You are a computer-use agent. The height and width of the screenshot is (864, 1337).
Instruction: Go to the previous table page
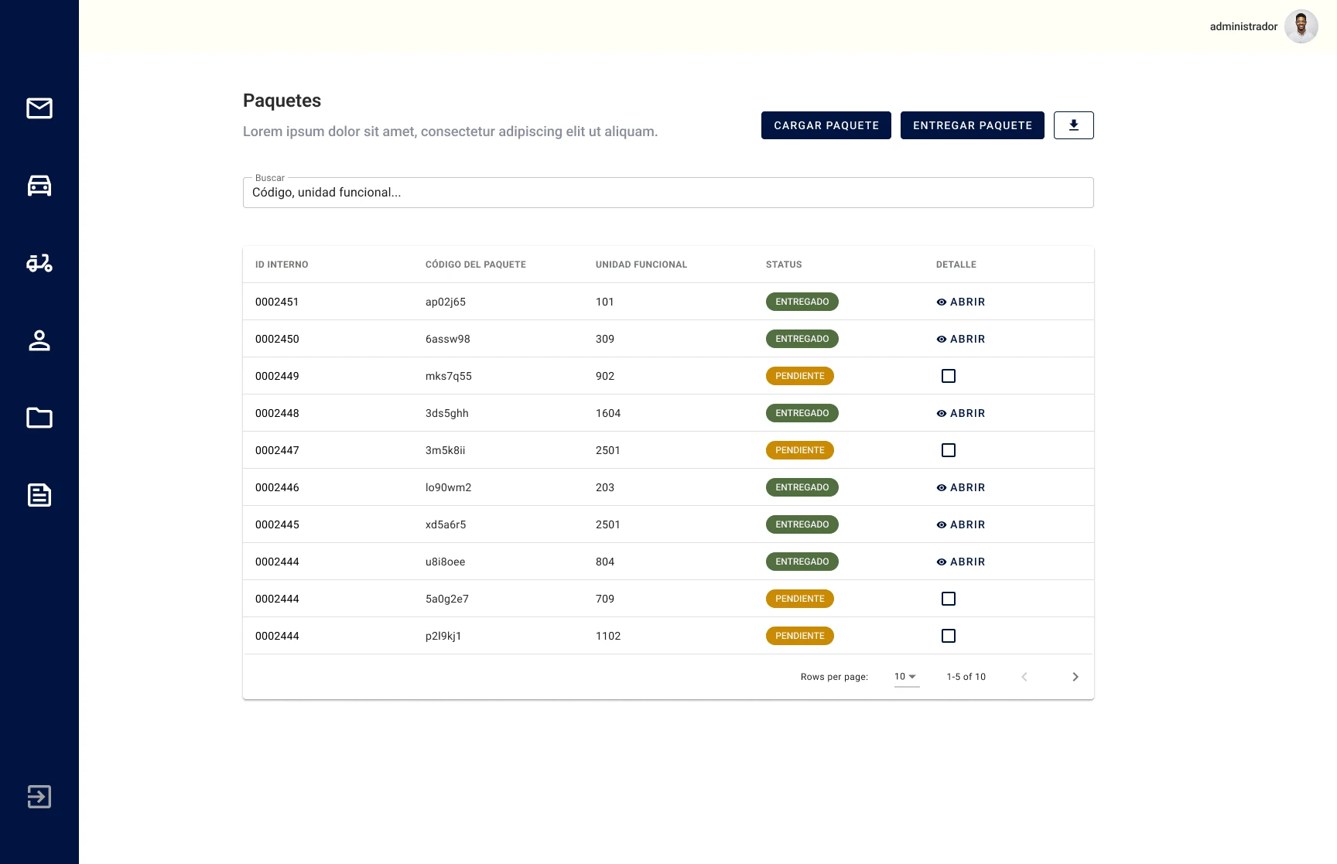point(1024,677)
